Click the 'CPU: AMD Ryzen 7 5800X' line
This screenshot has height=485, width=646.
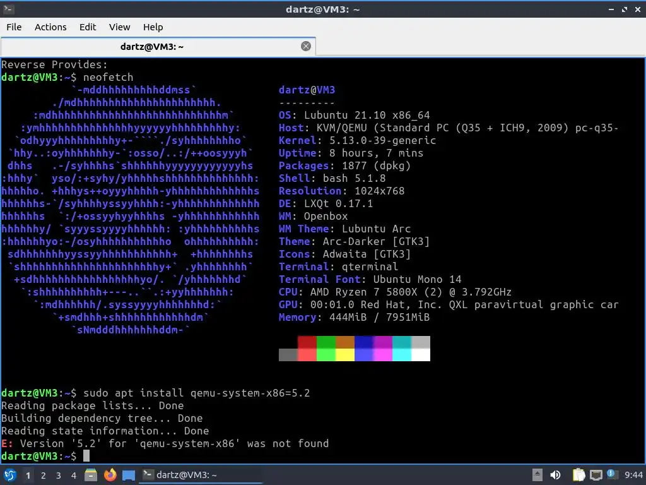tap(395, 292)
